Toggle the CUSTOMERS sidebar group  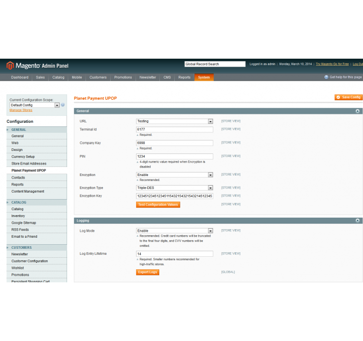(x=37, y=248)
